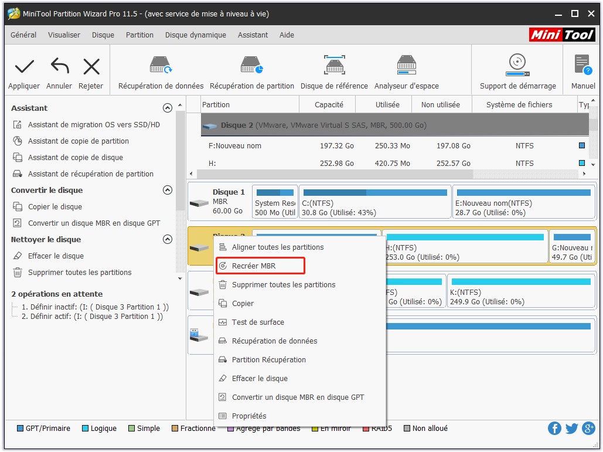
Task: Click sidebar vertical scrollbar down arrow
Action: 180,278
